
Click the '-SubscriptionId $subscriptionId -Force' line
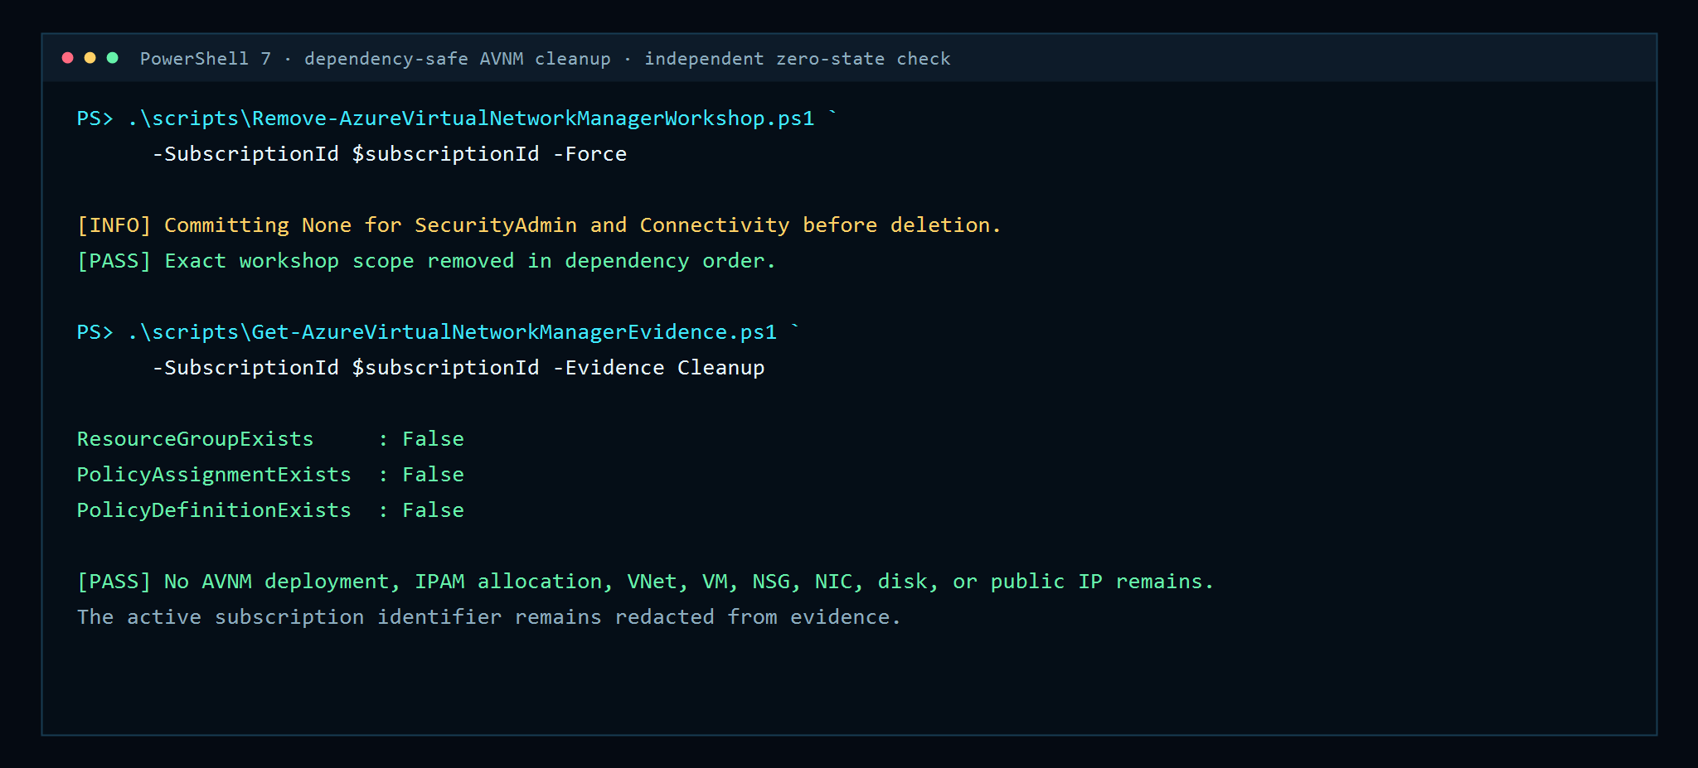coord(390,154)
